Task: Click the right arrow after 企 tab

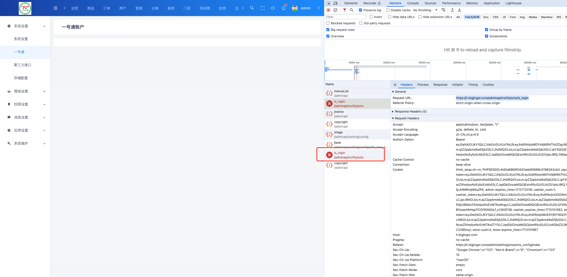Action: (x=243, y=8)
